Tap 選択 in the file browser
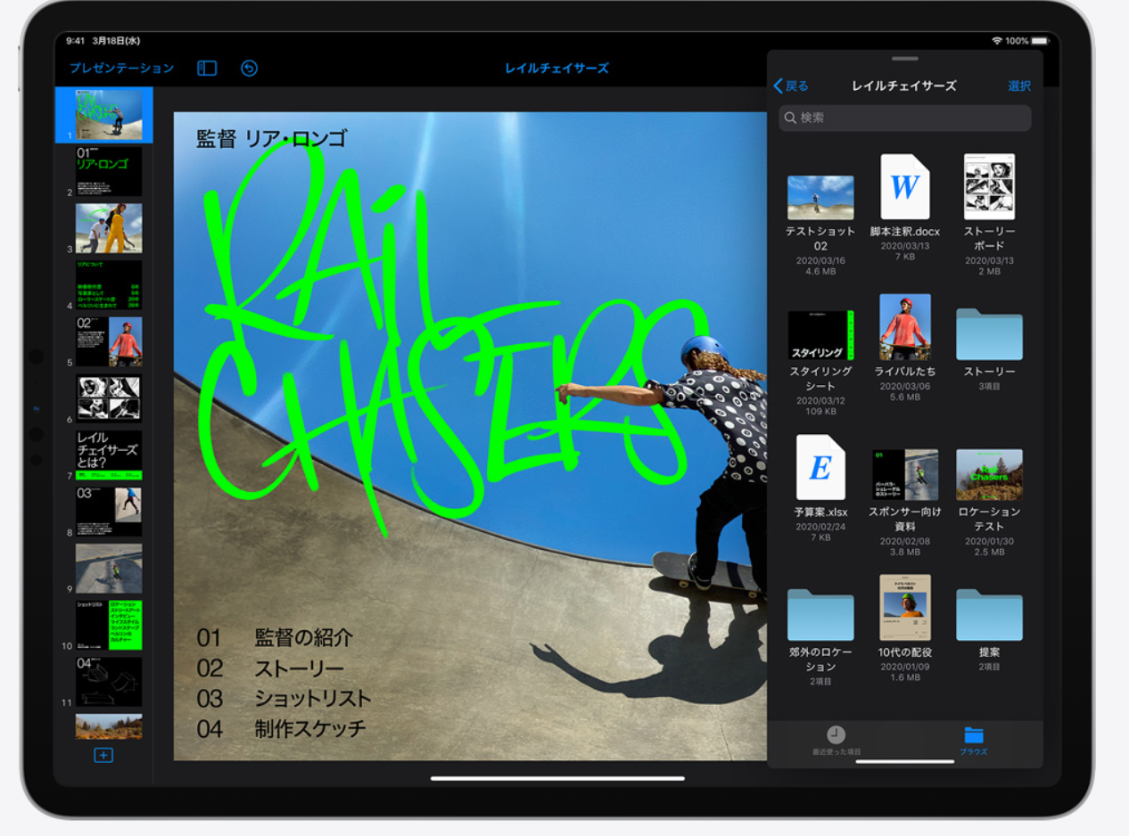 point(1019,86)
